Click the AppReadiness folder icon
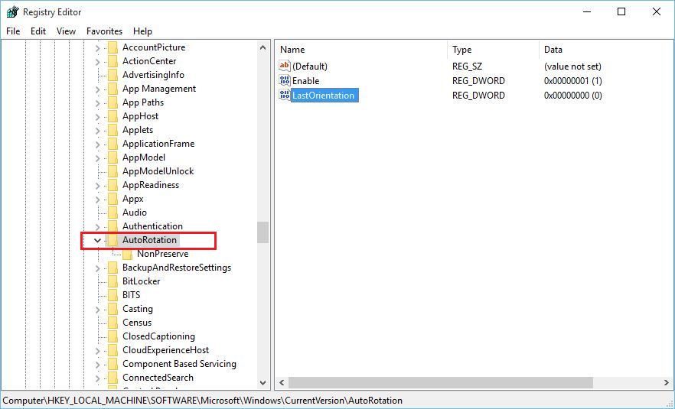Screen dimensions: 675x409 (112, 185)
